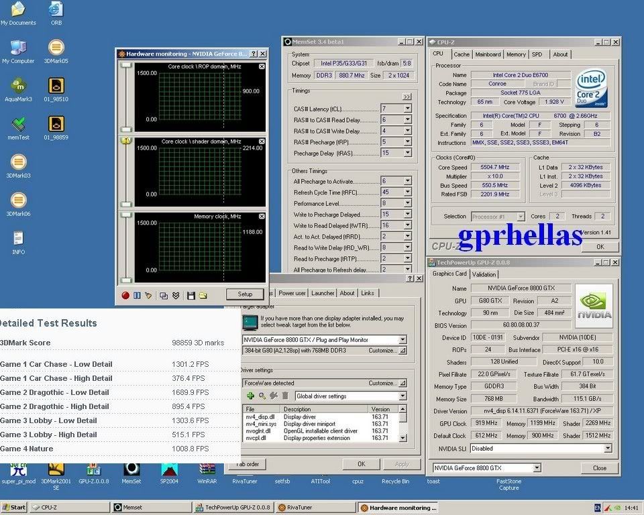Close the shader domain graph panel
Image resolution: width=644 pixels, height=515 pixels.
pyautogui.click(x=262, y=141)
